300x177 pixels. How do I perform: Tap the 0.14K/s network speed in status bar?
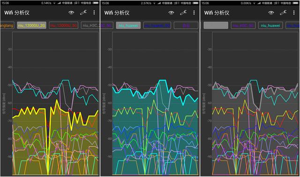(46, 3)
